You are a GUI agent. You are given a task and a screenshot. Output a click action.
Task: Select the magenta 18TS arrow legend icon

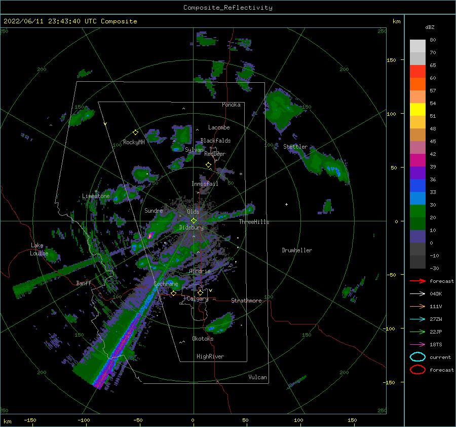tap(417, 345)
